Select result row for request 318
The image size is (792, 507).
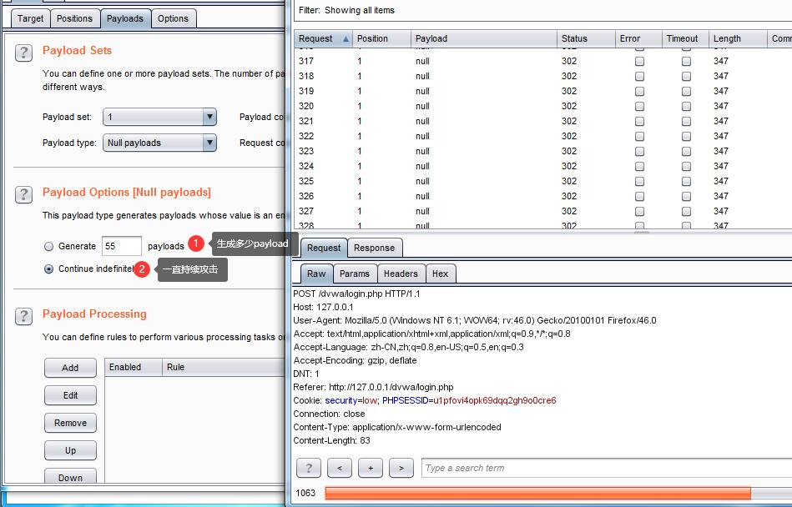tap(543, 76)
